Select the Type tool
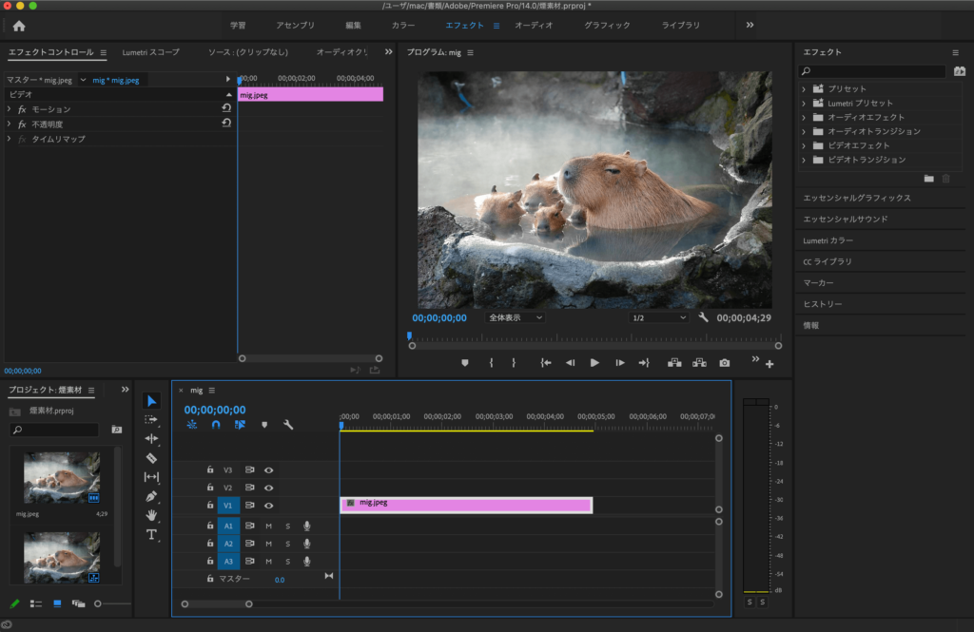 click(x=151, y=534)
